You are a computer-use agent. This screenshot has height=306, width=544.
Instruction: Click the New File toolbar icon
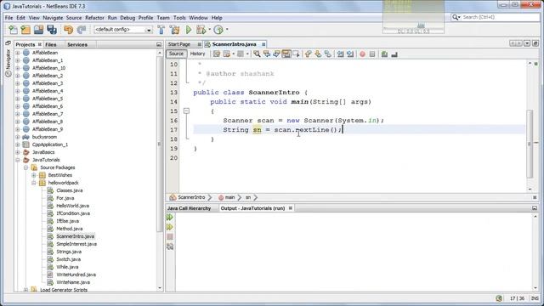[13, 30]
